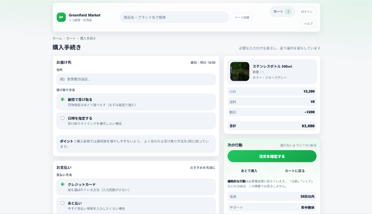372x214 pixels.
Task: Click the 返品 30日以内 row
Action: tap(272, 196)
